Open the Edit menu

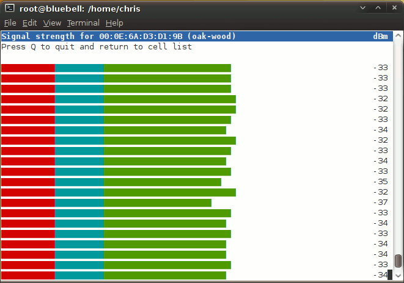(x=29, y=23)
